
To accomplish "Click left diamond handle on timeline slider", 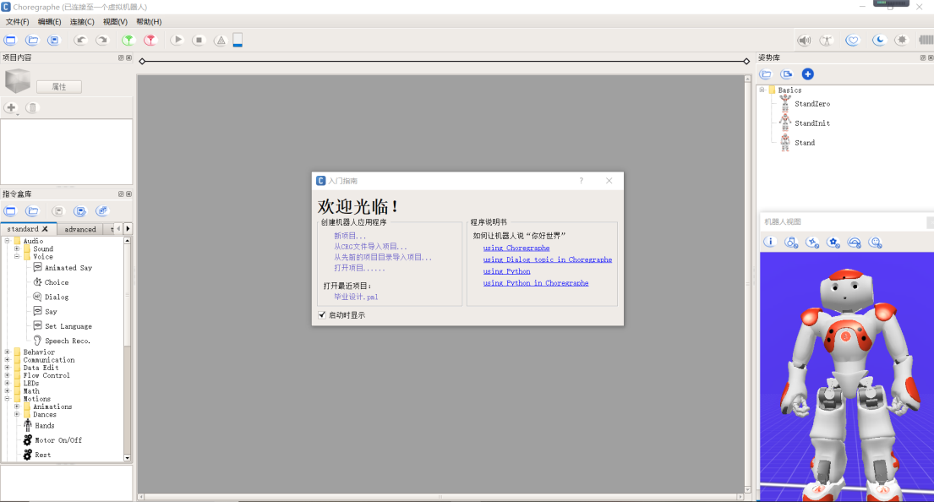I will 142,62.
